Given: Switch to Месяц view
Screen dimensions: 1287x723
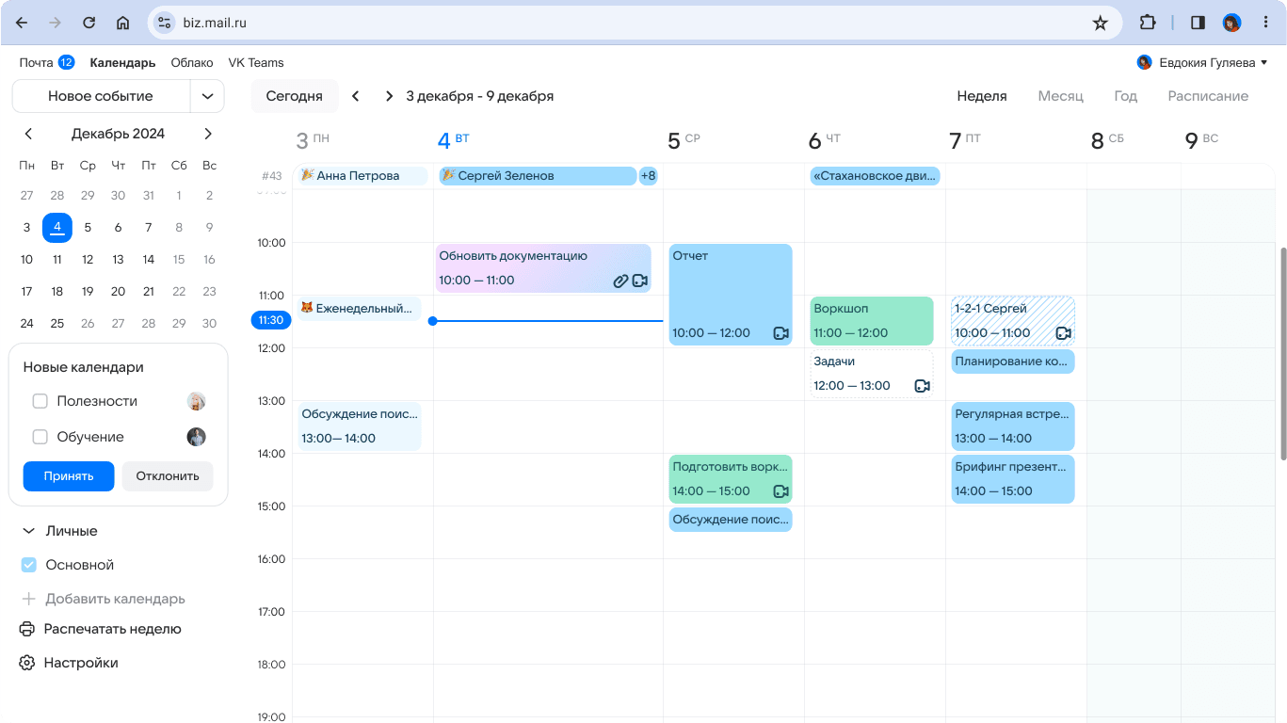Looking at the screenshot, I should [1060, 96].
